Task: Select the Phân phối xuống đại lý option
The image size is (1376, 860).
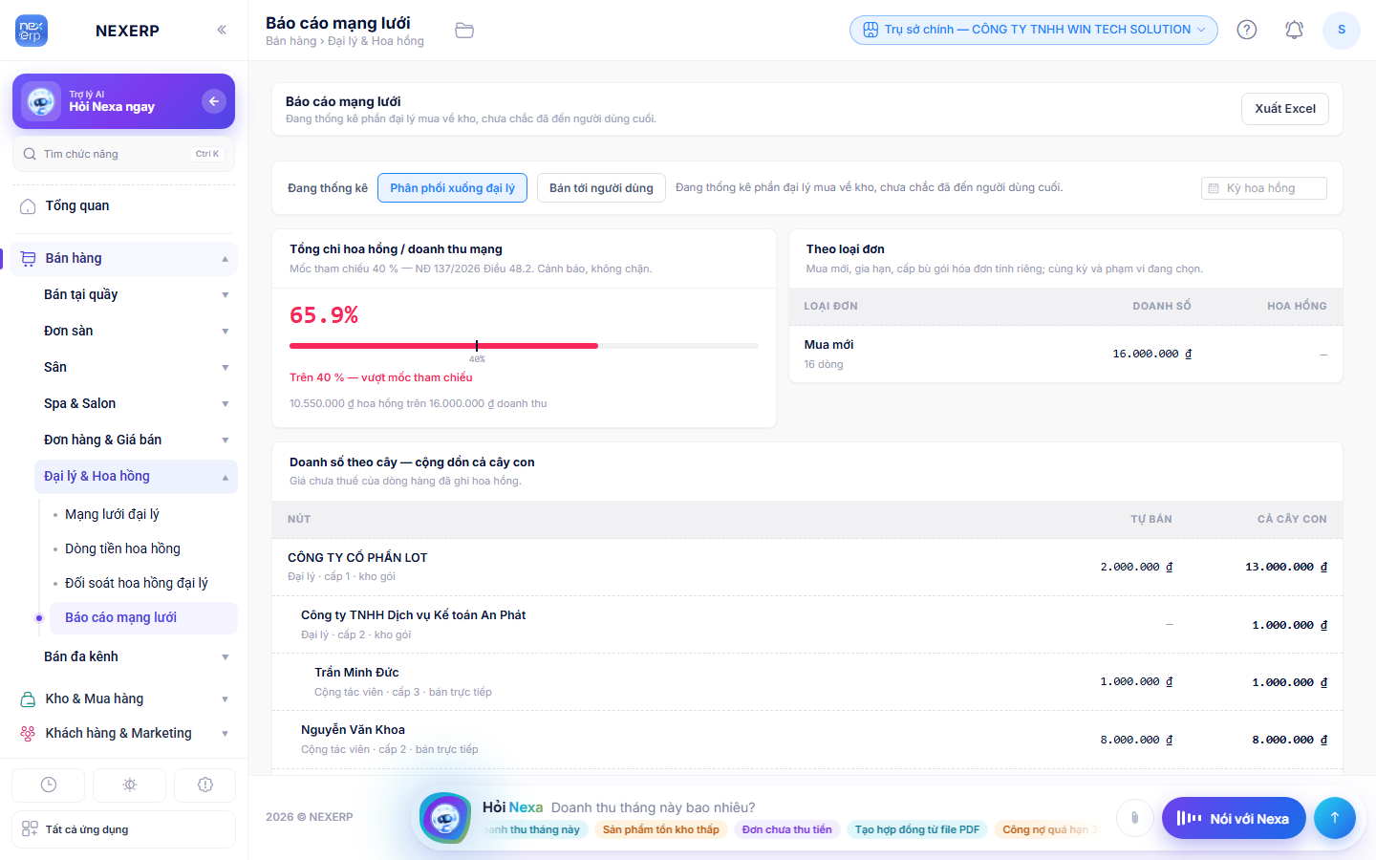Action: 452,188
